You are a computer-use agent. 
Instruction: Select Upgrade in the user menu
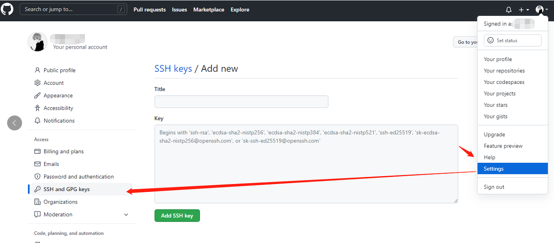(512, 135)
